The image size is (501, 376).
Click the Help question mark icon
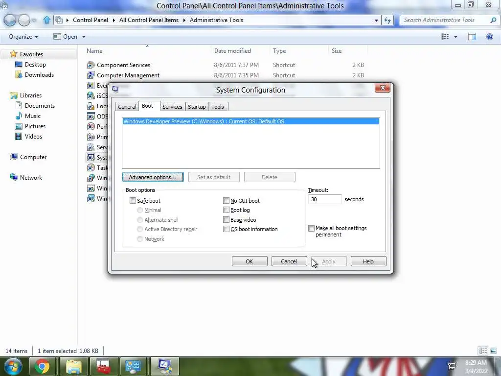(489, 37)
